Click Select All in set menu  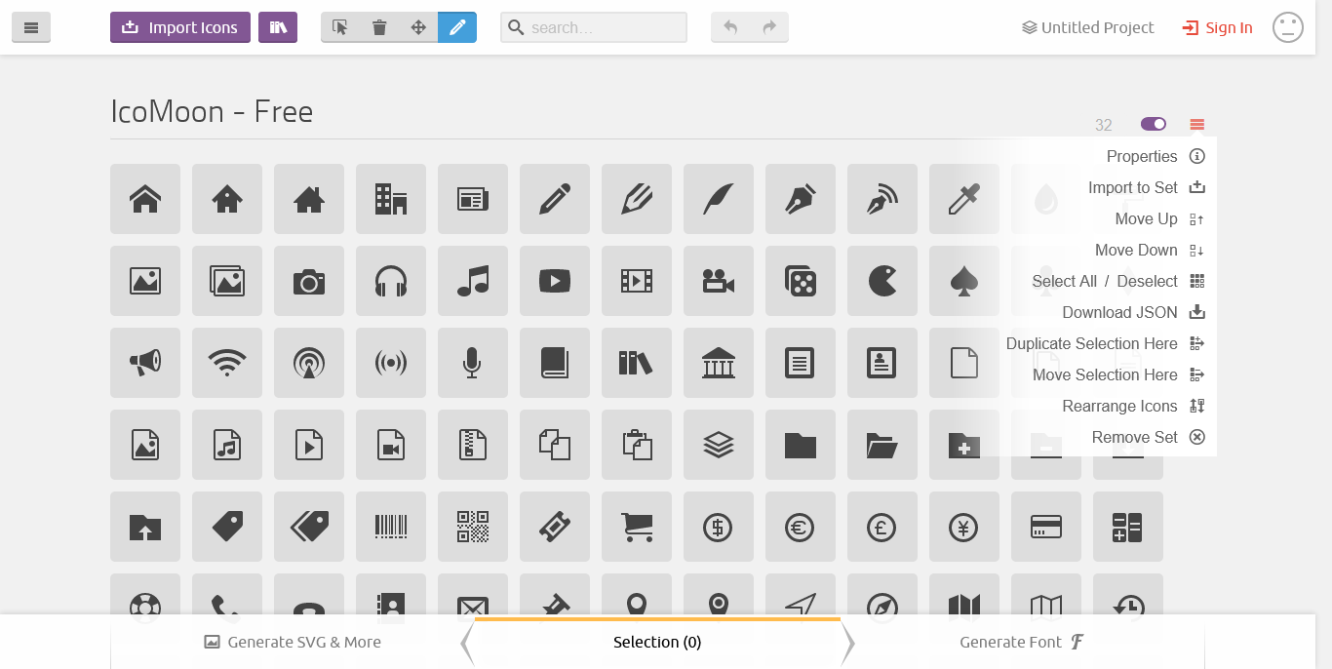(x=1065, y=281)
